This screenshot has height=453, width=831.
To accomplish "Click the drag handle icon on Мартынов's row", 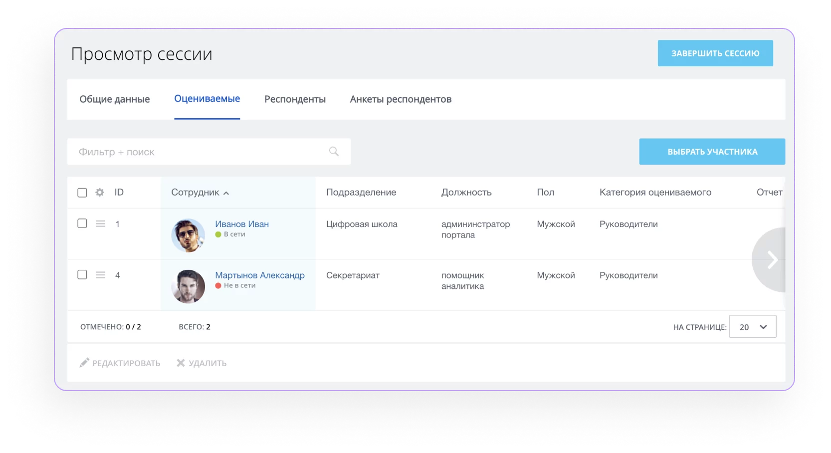I will click(x=100, y=274).
